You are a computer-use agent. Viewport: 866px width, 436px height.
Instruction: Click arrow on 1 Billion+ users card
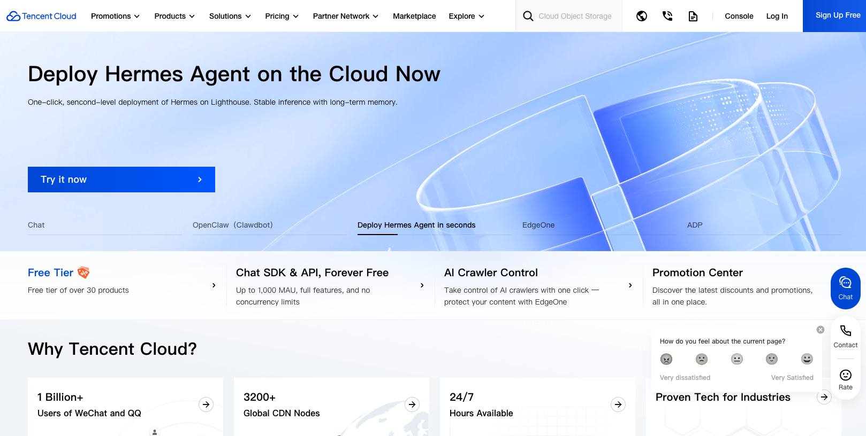[x=206, y=404]
